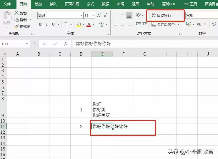Toggle Wrap Text (自动换行)
Viewport: 218px width, 159px height.
[x=162, y=15]
